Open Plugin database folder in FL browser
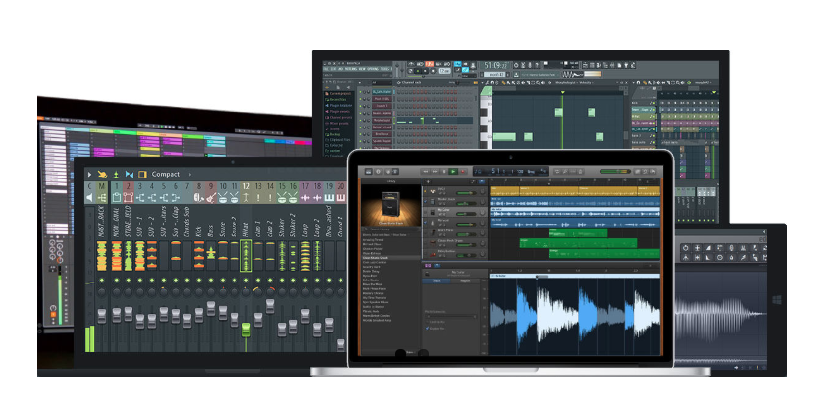836x408 pixels. click(338, 106)
